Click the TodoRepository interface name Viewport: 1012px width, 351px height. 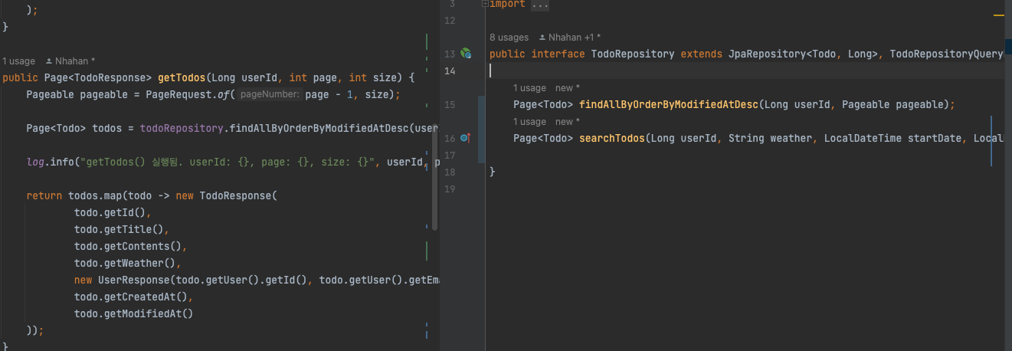click(633, 54)
